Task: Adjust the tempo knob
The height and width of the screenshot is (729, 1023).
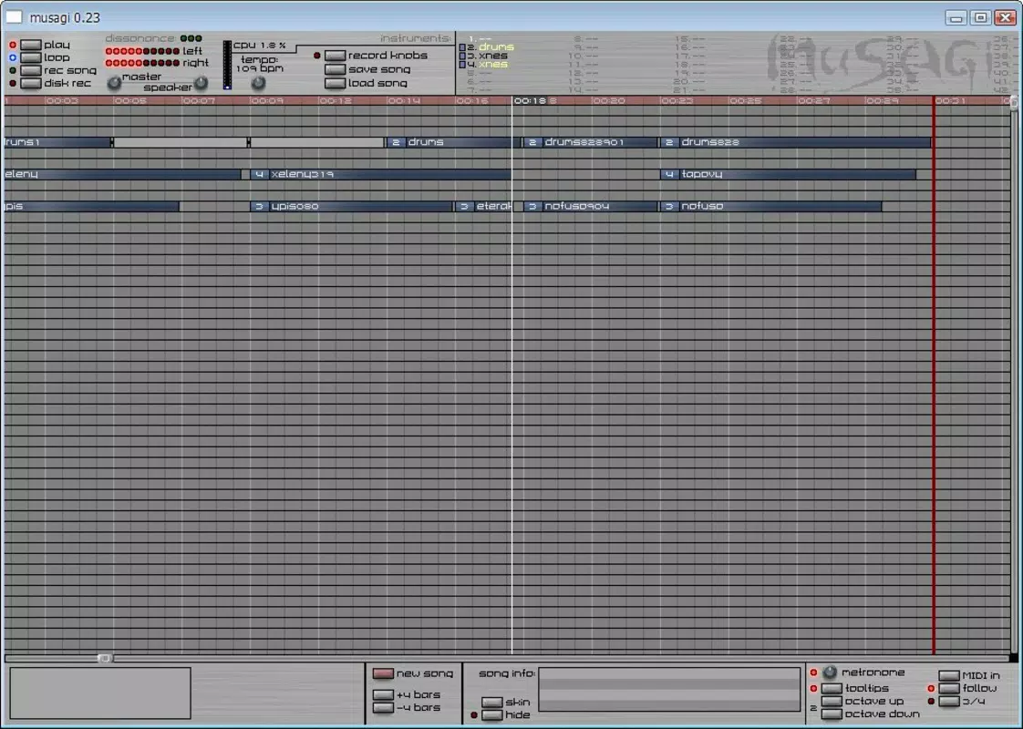Action: 259,83
